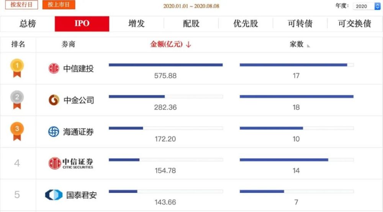Viewport: 383px width, 212px height.
Task: Open the 年度 2020 year dropdown
Action: [367, 6]
